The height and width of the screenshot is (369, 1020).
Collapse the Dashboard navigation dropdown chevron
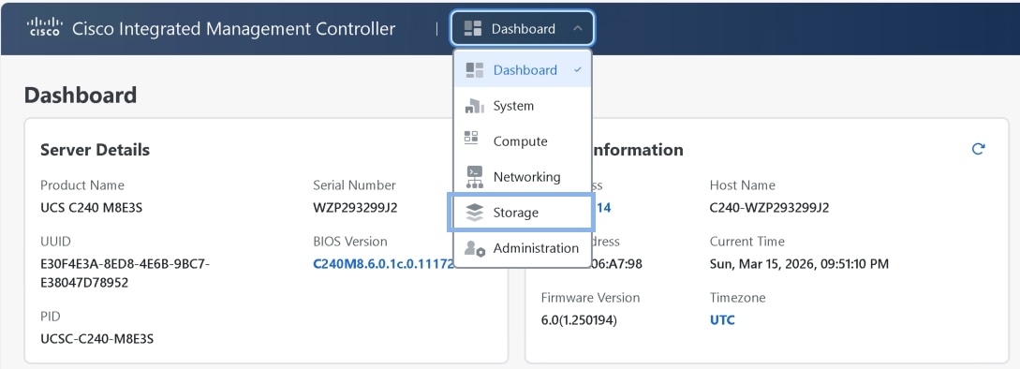click(x=577, y=29)
